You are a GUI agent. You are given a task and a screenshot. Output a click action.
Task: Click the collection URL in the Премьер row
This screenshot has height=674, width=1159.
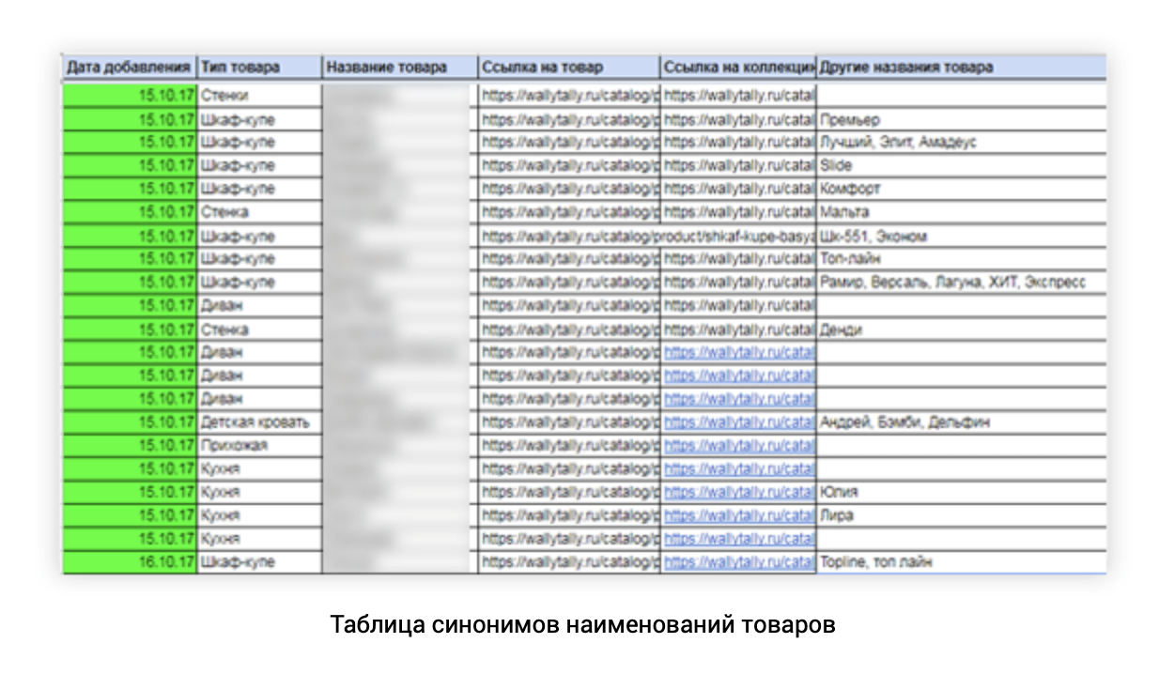click(x=738, y=119)
